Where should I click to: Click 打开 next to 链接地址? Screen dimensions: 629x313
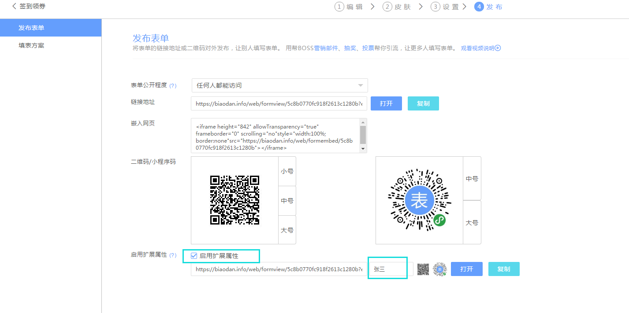386,103
